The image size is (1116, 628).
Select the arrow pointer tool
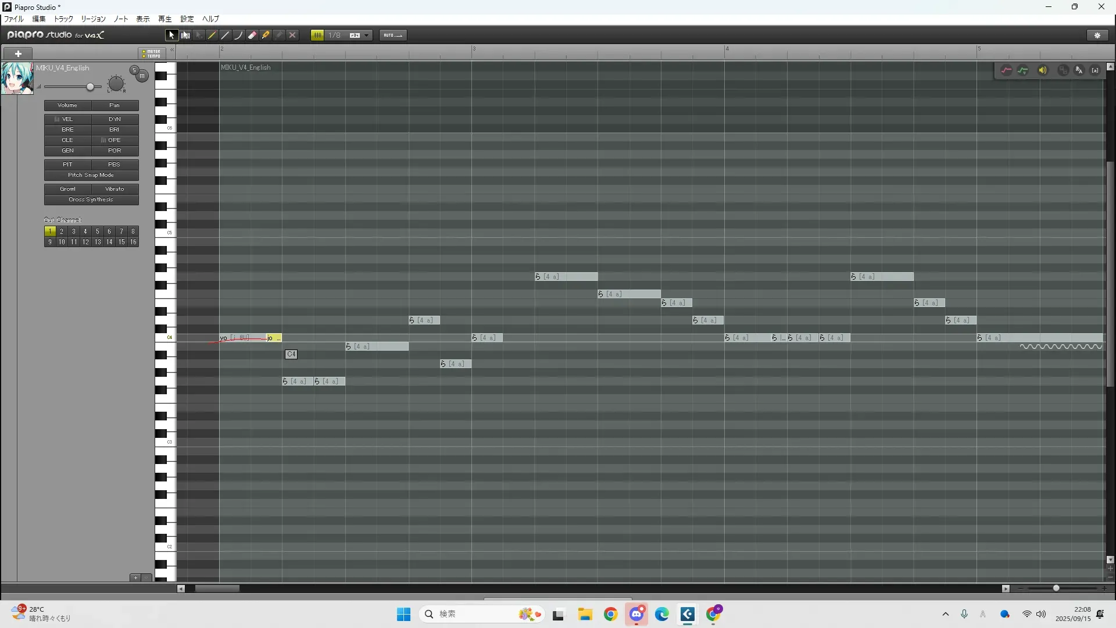(171, 35)
